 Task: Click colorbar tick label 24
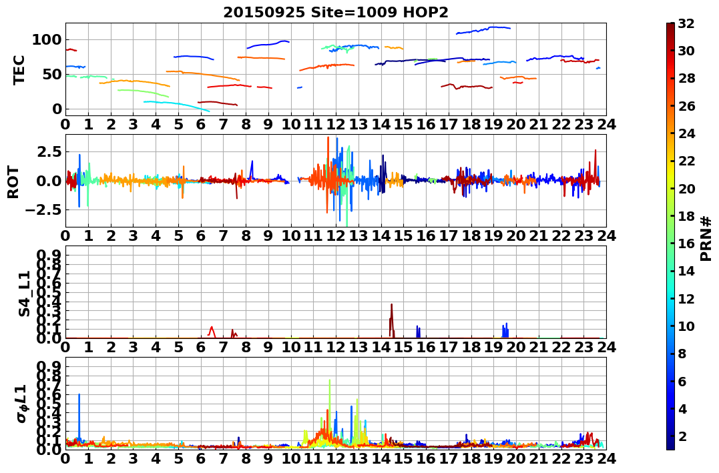(686, 133)
